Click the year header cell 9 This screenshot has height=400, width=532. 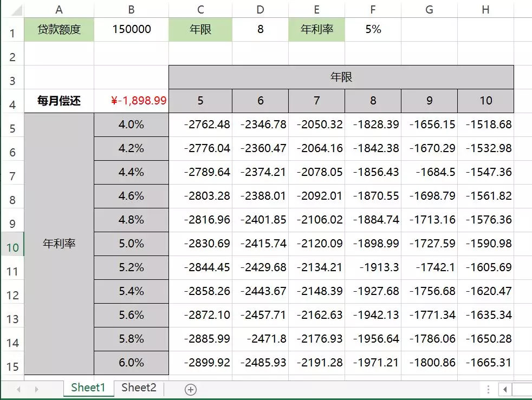(x=429, y=101)
